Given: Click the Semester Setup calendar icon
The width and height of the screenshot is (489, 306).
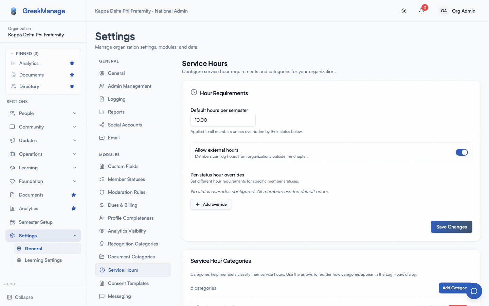Looking at the screenshot, I should coord(12,222).
